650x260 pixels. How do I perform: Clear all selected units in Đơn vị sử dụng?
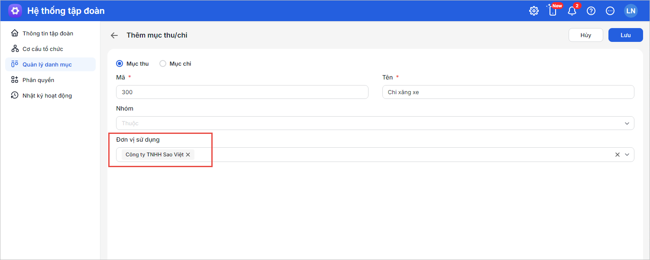coord(618,155)
